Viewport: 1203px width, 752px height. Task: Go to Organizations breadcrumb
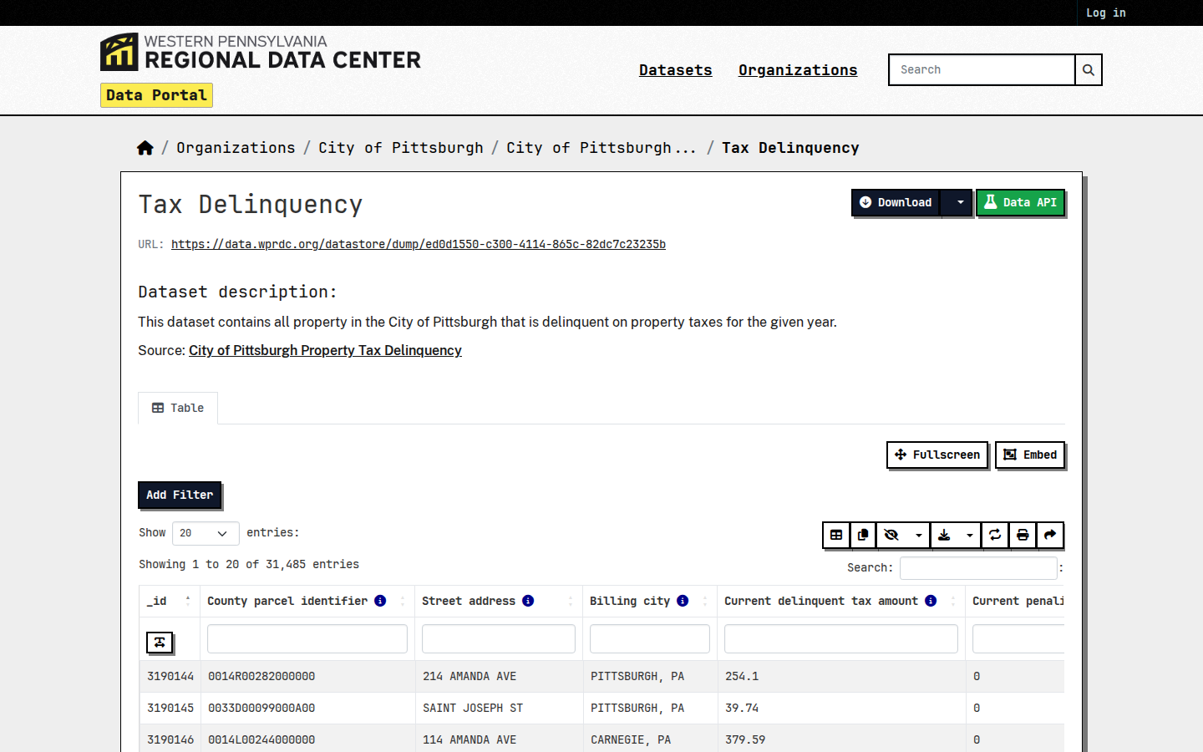pos(236,148)
